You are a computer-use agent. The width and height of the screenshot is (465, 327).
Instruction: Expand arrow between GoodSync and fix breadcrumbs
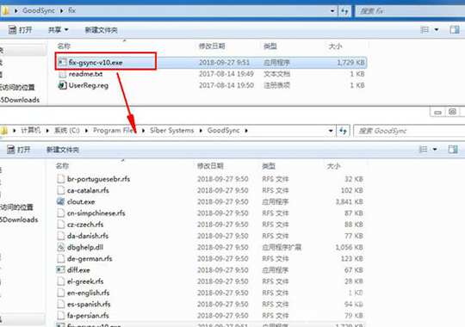click(x=61, y=11)
